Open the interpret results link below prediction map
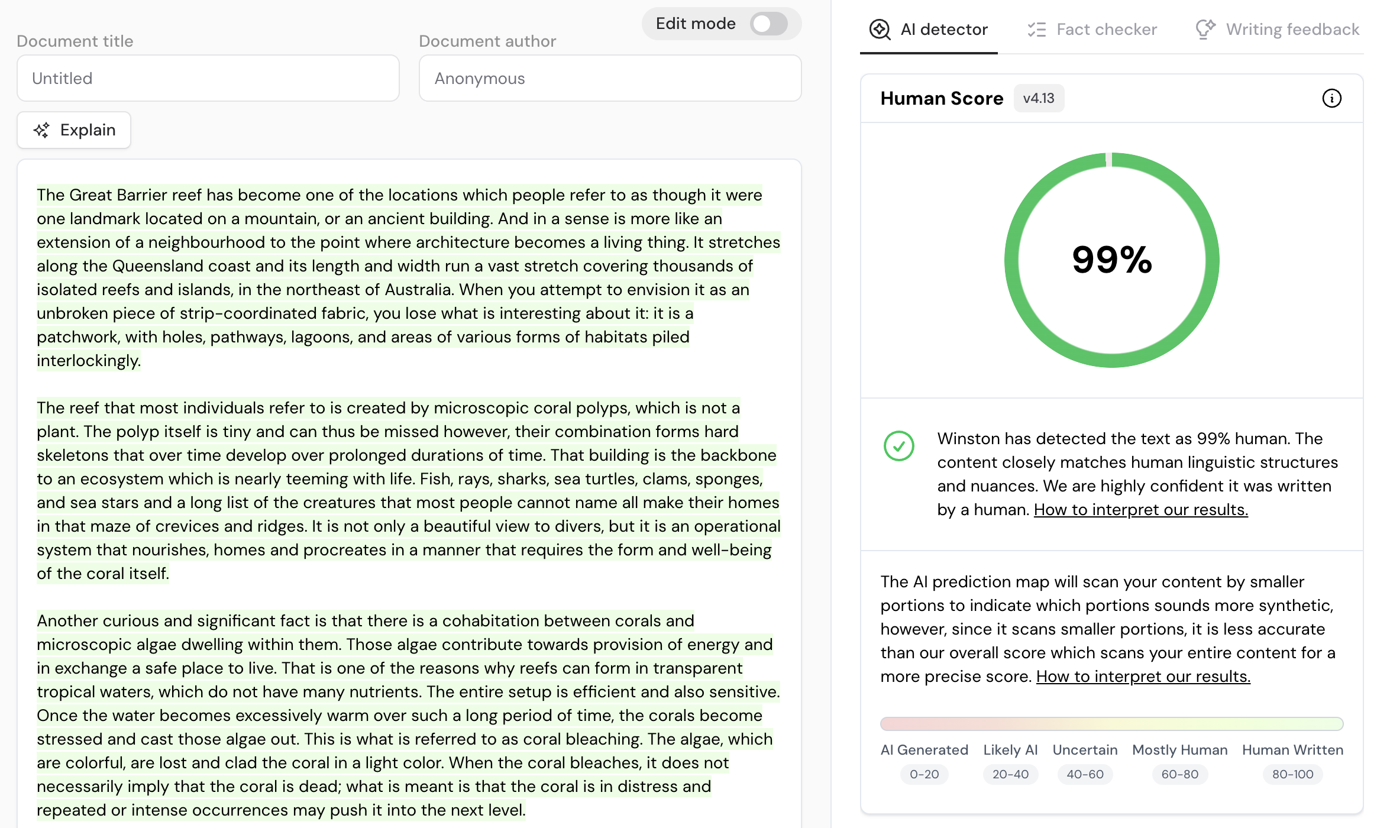This screenshot has height=828, width=1377. (x=1143, y=677)
